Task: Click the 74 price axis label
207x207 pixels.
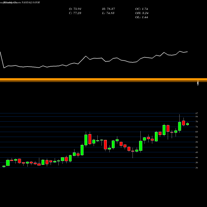Action: tap(197, 127)
